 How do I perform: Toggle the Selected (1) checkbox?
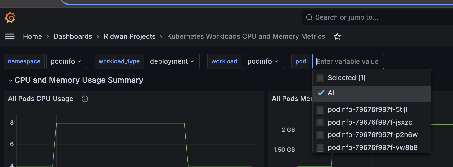click(x=320, y=78)
